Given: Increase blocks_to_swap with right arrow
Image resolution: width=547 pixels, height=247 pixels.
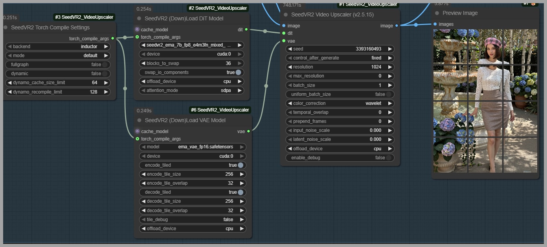Looking at the screenshot, I should pyautogui.click(x=240, y=63).
